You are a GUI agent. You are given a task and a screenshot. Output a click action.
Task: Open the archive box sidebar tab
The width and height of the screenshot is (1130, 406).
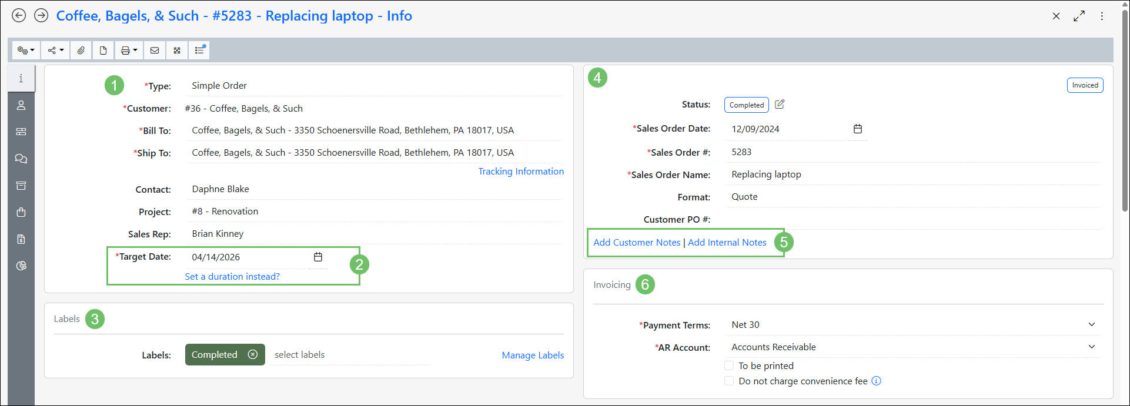tap(21, 186)
